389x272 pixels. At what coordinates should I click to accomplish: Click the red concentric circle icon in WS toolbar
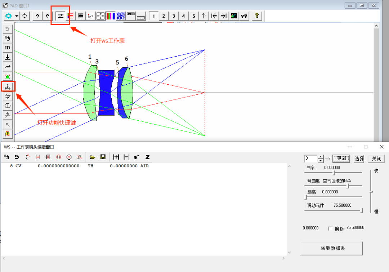coord(69,157)
